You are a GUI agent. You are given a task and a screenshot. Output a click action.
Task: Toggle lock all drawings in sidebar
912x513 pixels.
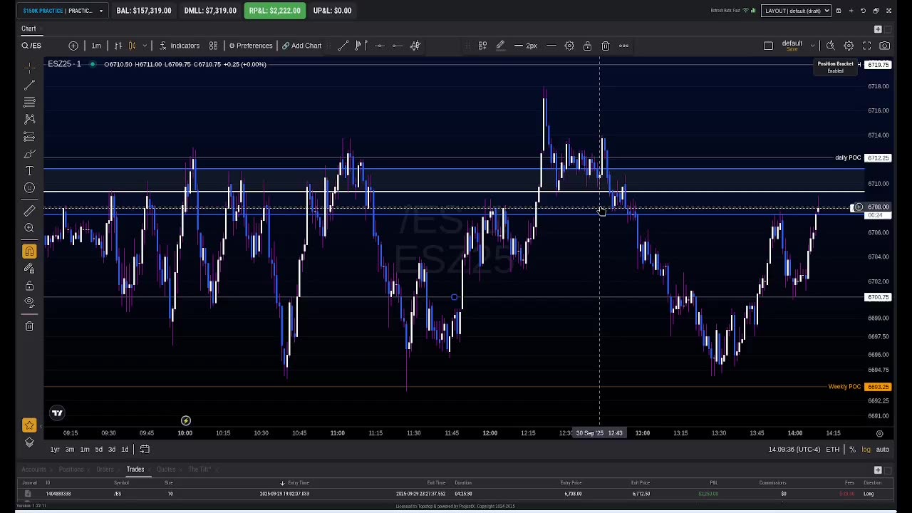(x=29, y=286)
